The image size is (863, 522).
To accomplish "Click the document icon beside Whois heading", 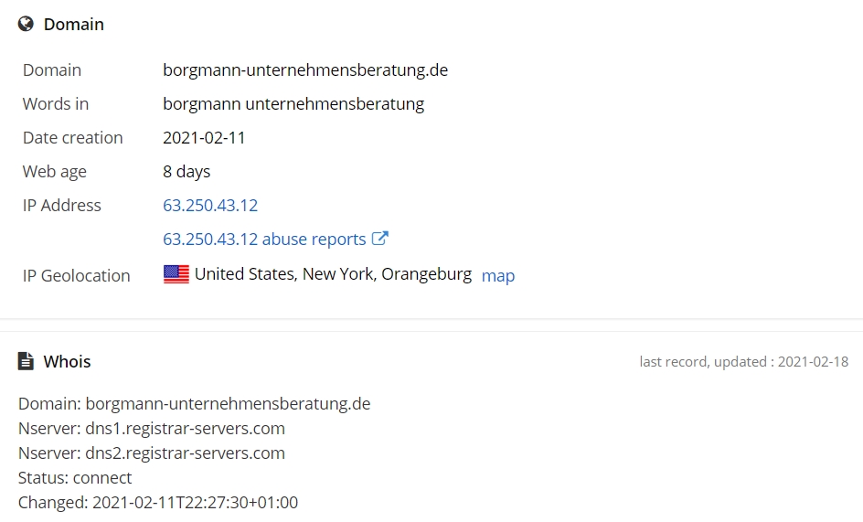I will point(26,361).
